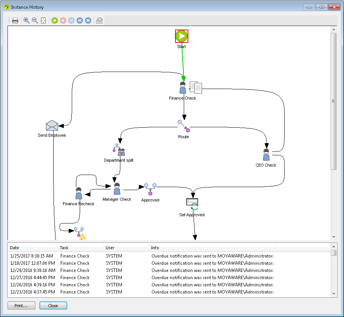Select the 1/25/2017 8:30:15 AM history row

pyautogui.click(x=169, y=256)
